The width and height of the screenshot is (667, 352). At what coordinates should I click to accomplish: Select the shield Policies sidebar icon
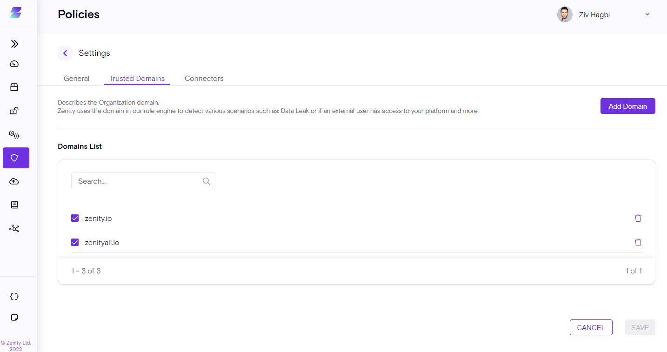tap(16, 158)
